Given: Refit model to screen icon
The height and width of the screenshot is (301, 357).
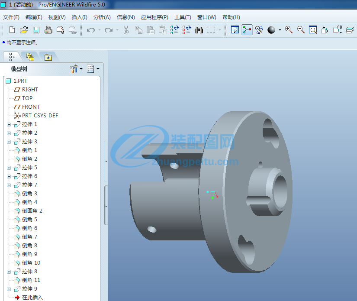Looking at the screenshot, I should (313, 30).
